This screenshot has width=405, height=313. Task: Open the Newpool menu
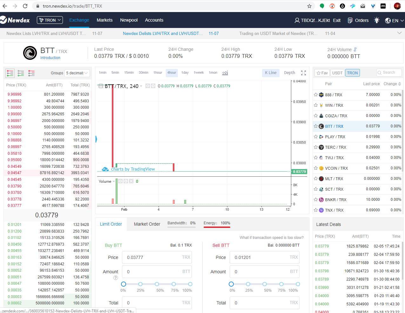(129, 20)
